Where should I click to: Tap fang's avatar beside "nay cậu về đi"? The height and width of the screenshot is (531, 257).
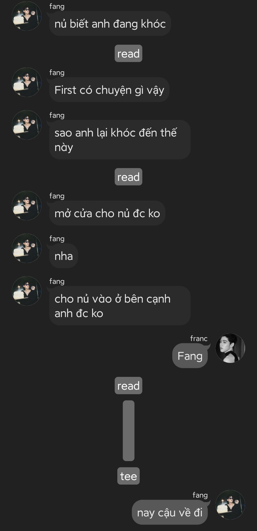tap(230, 505)
